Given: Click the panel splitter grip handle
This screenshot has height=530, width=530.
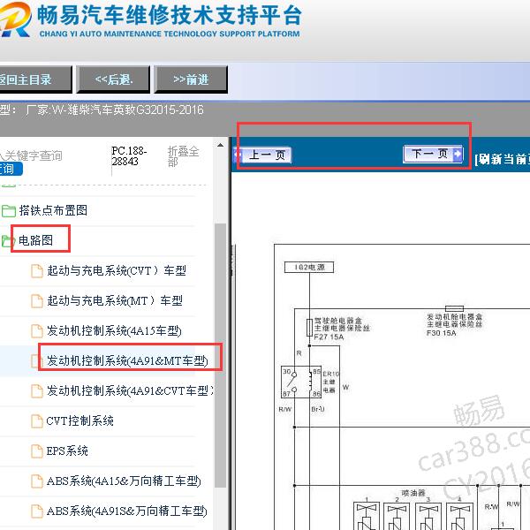Looking at the screenshot, I should click(x=232, y=261).
